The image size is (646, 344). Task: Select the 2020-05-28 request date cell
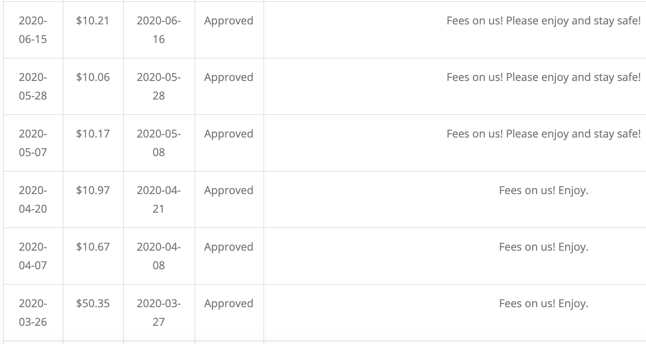(33, 86)
